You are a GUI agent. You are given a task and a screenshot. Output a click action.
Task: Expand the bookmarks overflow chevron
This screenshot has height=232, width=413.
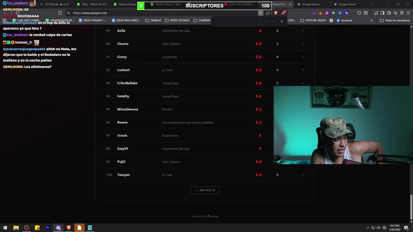tap(371, 20)
